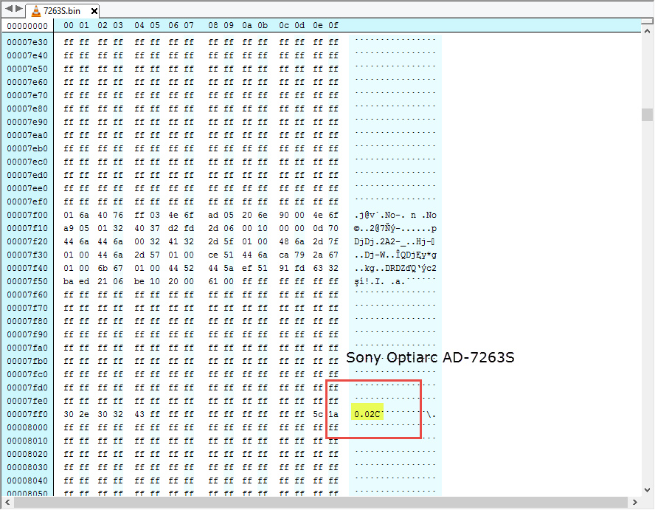Select byte 'ba' in row 00007f50
The image size is (655, 510).
tap(69, 281)
